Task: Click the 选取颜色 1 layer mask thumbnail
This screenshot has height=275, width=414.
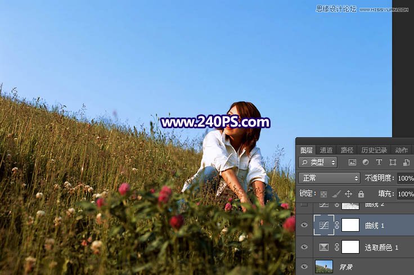Action: pyautogui.click(x=350, y=247)
